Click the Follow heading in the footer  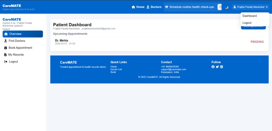(216, 62)
